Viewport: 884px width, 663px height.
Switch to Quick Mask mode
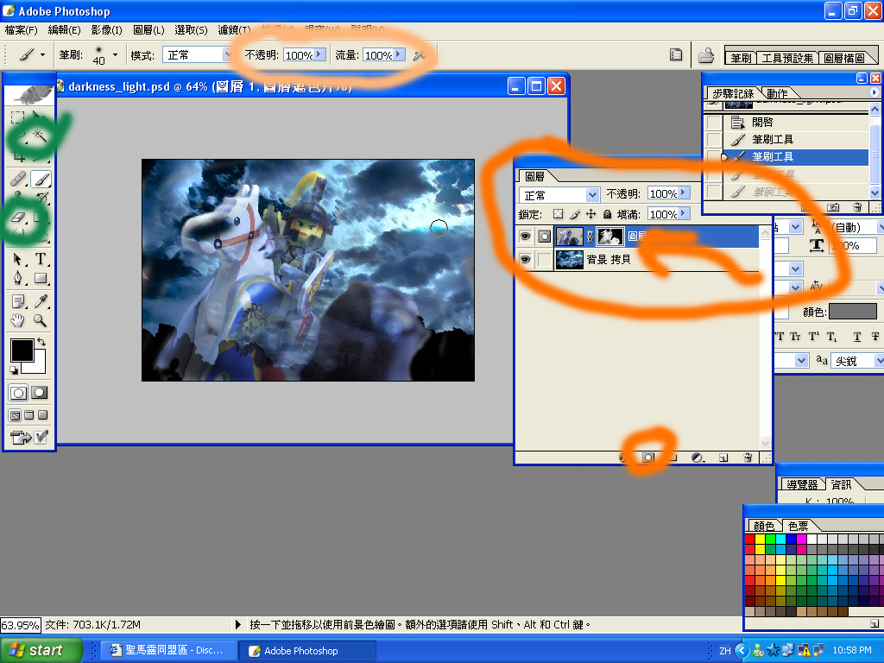pyautogui.click(x=40, y=393)
